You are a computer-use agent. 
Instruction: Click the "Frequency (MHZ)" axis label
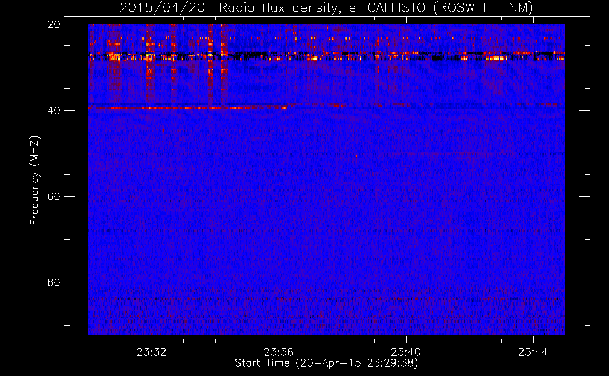[34, 180]
